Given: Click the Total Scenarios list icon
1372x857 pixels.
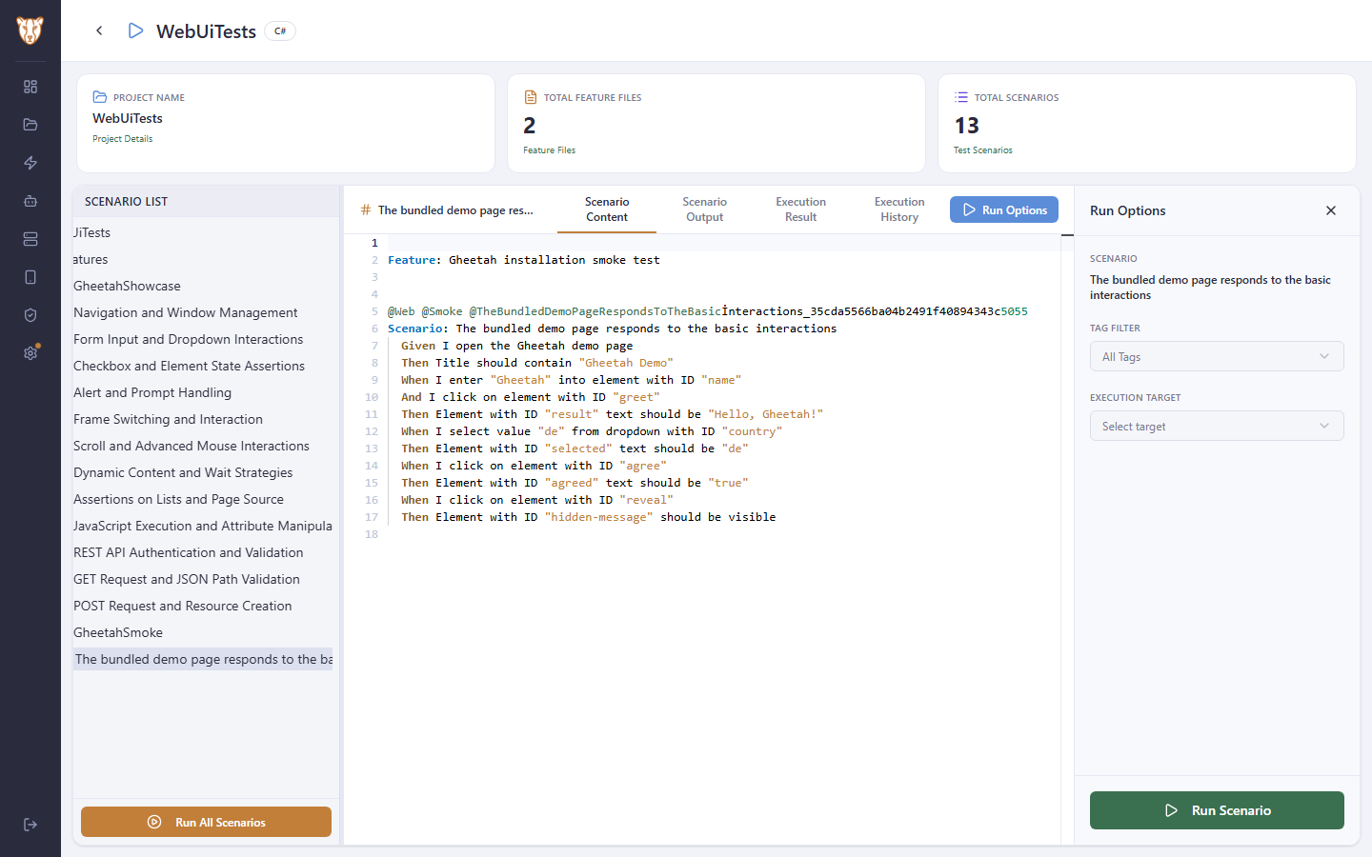Looking at the screenshot, I should (961, 97).
